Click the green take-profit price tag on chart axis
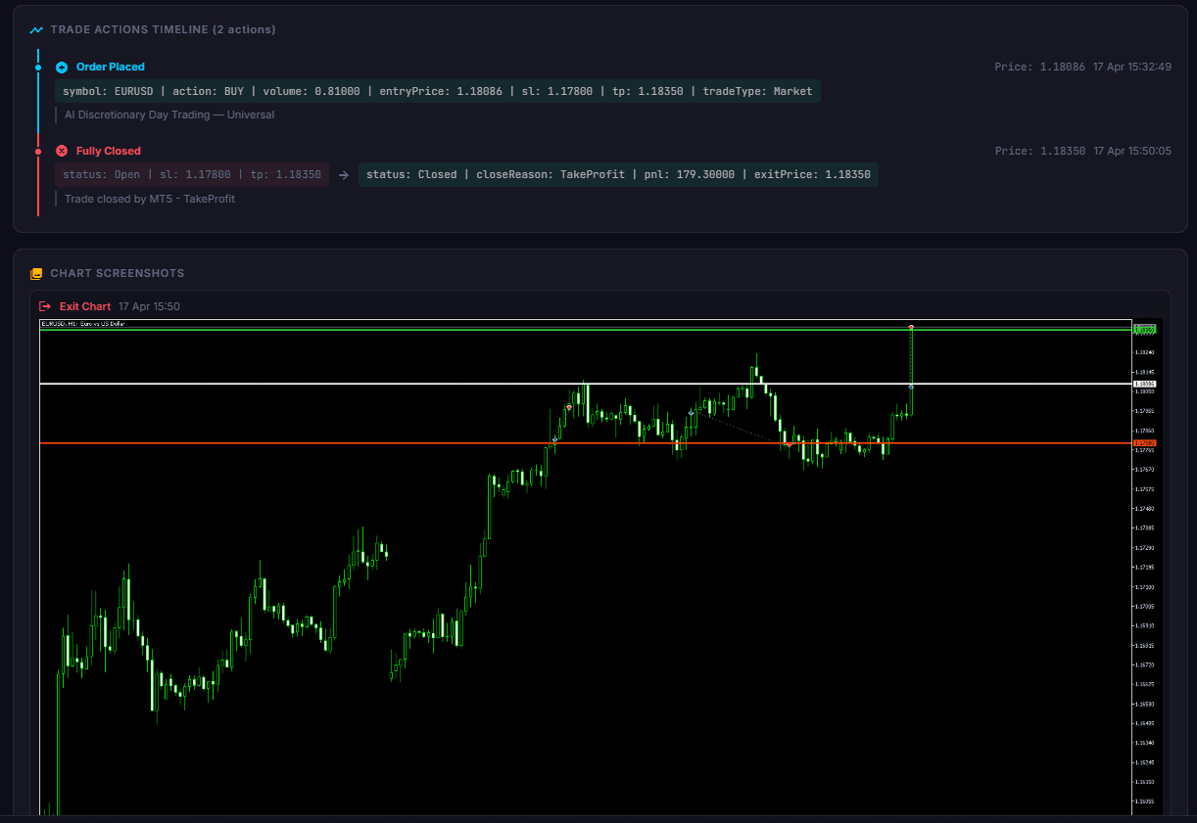This screenshot has width=1197, height=823. coord(1145,330)
